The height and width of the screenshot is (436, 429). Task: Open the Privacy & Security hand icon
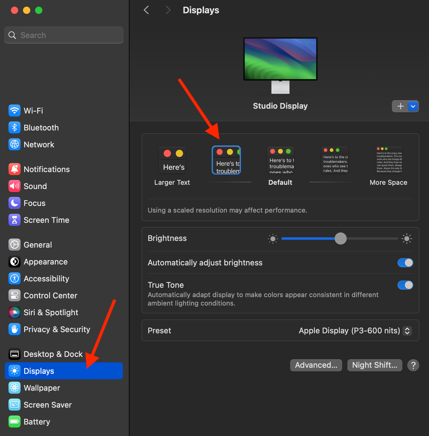(15, 329)
